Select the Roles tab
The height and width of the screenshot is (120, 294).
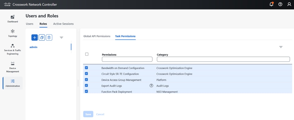click(x=43, y=24)
